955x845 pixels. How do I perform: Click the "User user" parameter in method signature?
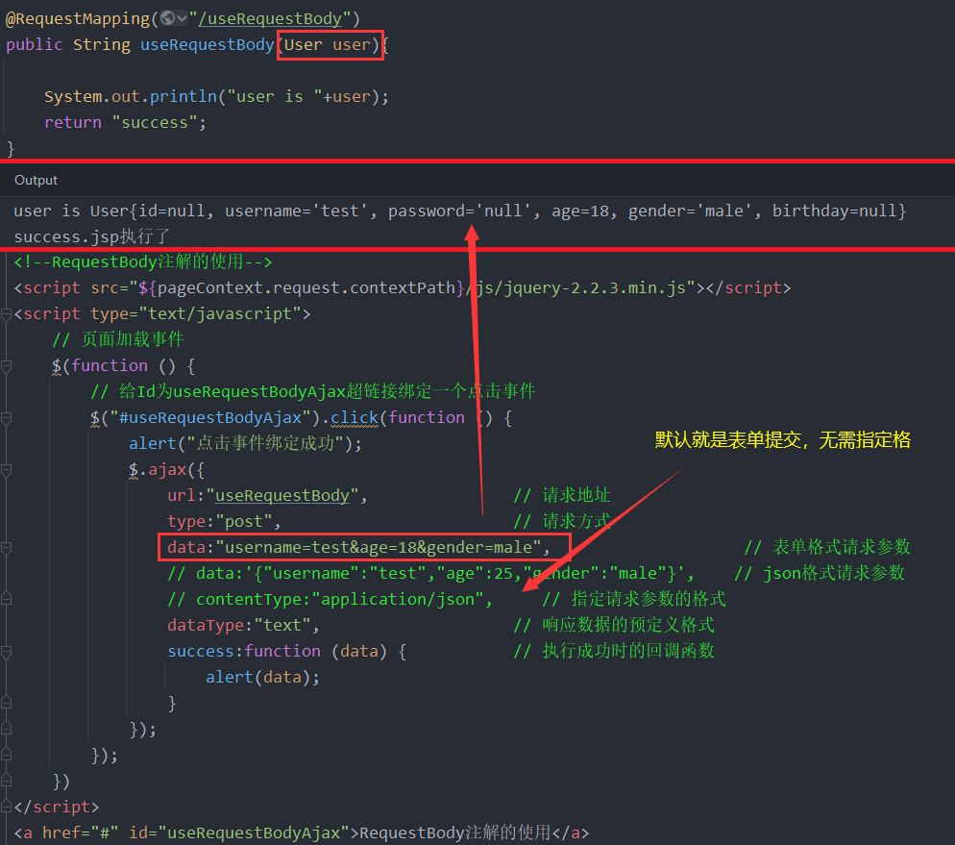[x=327, y=44]
